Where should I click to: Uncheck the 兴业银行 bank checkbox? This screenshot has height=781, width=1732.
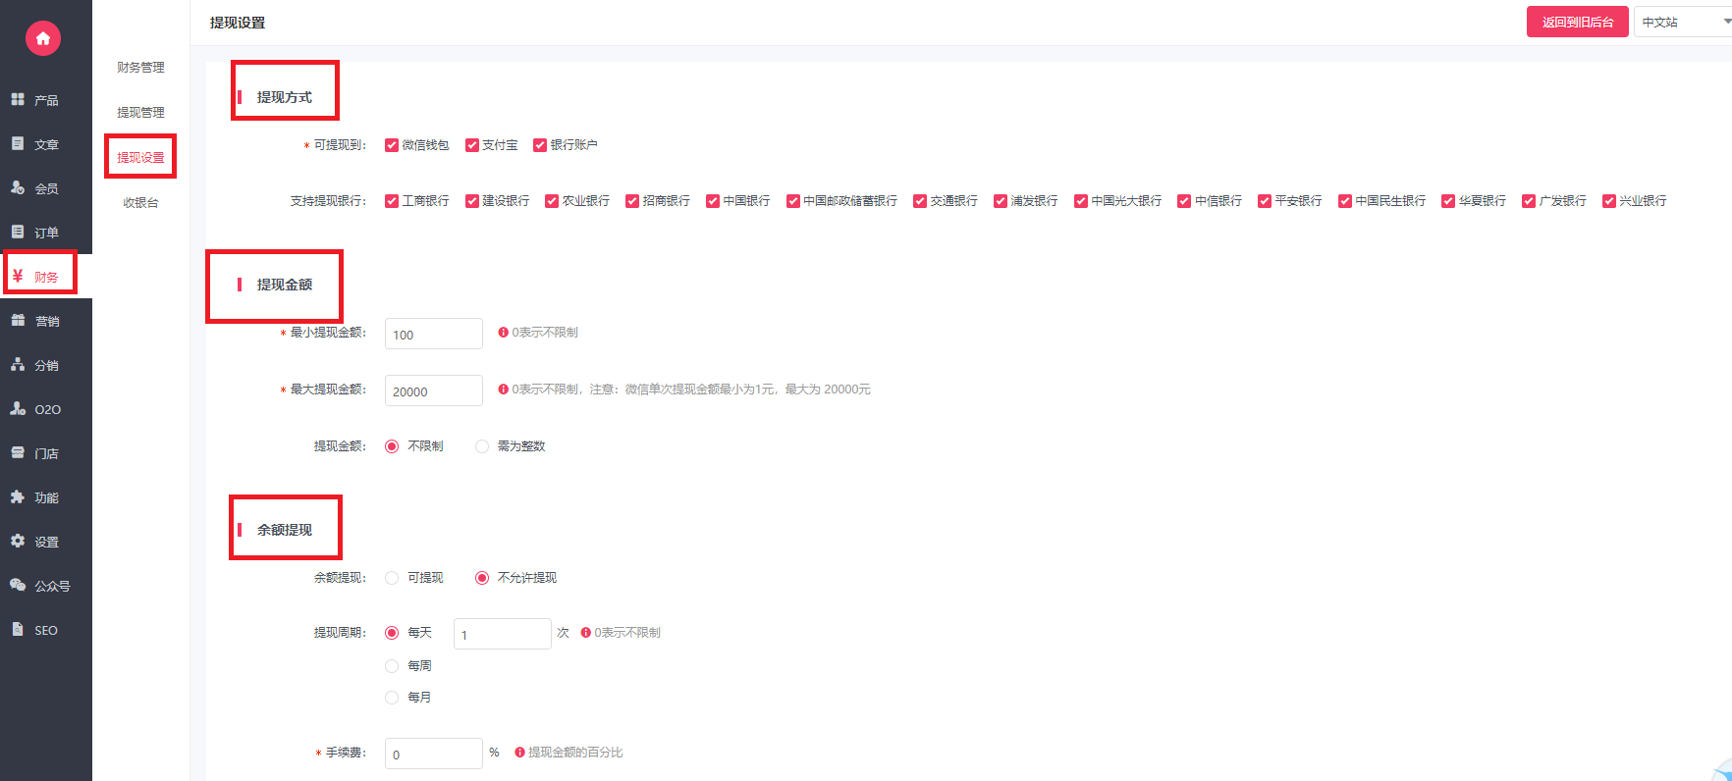(1609, 201)
